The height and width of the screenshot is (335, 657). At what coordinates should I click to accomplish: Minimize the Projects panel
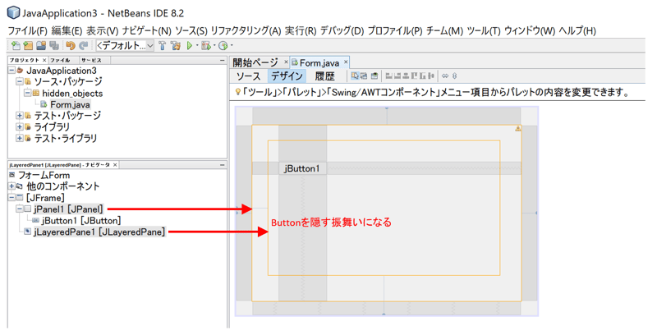click(222, 60)
